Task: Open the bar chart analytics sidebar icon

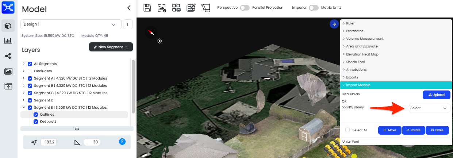Action: 8,41
